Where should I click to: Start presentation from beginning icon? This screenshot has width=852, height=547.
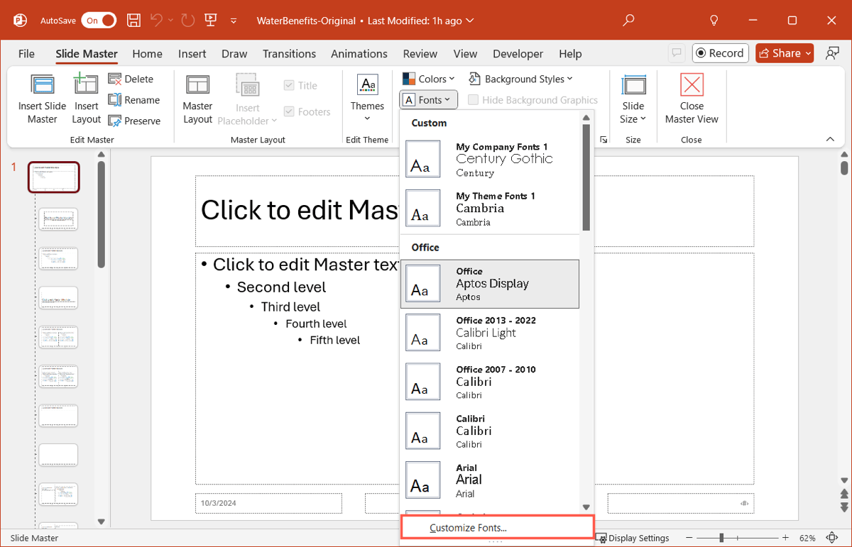pos(211,21)
